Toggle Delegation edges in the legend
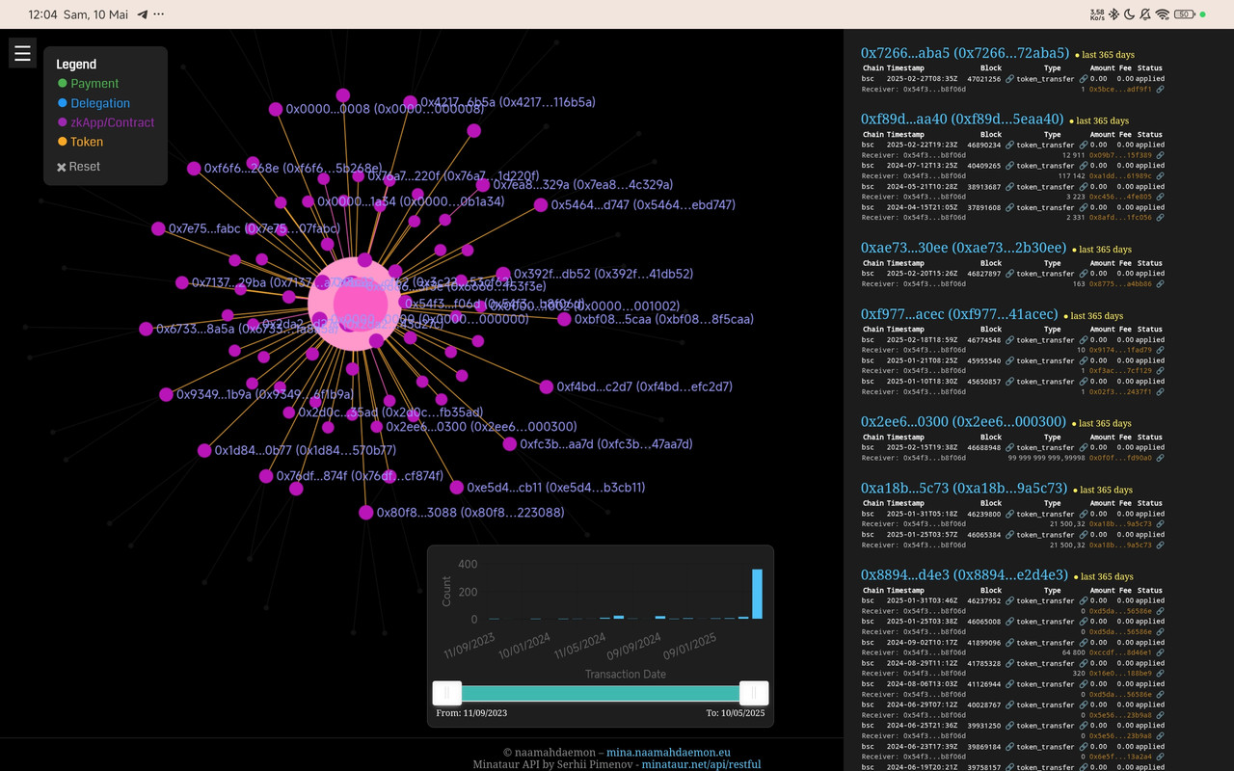 [x=93, y=103]
